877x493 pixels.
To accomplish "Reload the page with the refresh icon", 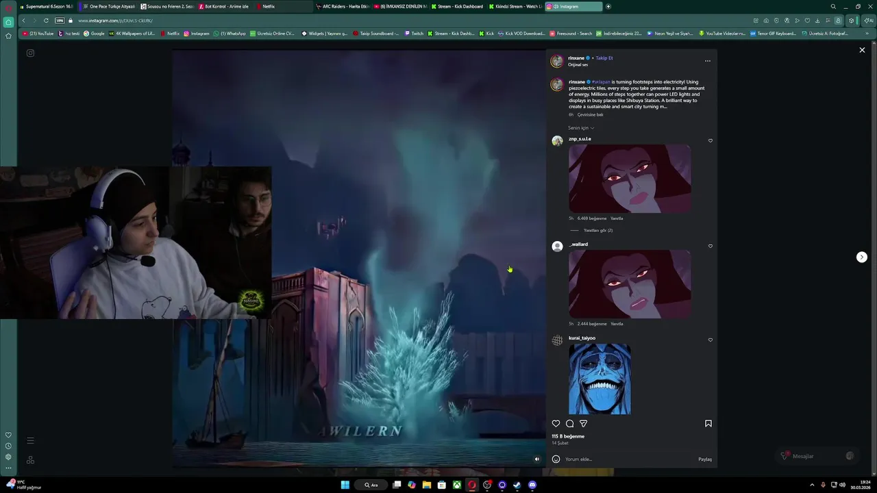I will click(x=46, y=21).
